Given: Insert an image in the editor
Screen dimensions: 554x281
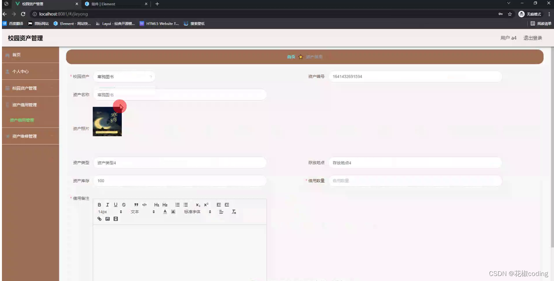Looking at the screenshot, I should point(108,219).
